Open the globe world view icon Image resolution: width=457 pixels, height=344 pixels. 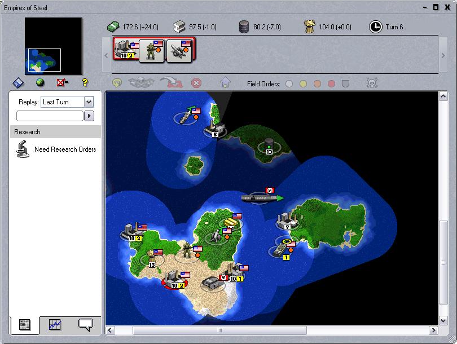(x=40, y=82)
